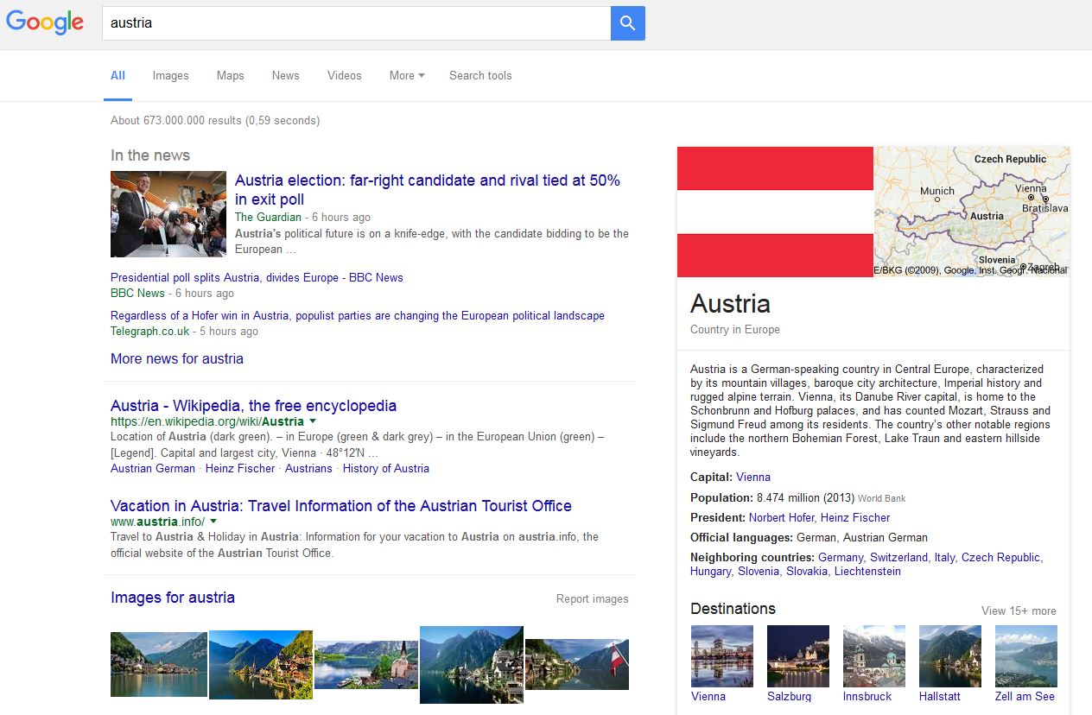Open Vacation in Austria Tourist Office result
The width and height of the screenshot is (1092, 715).
[x=341, y=505]
